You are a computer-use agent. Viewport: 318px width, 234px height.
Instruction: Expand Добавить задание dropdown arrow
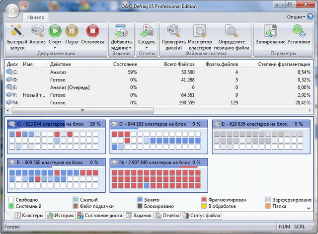130,48
